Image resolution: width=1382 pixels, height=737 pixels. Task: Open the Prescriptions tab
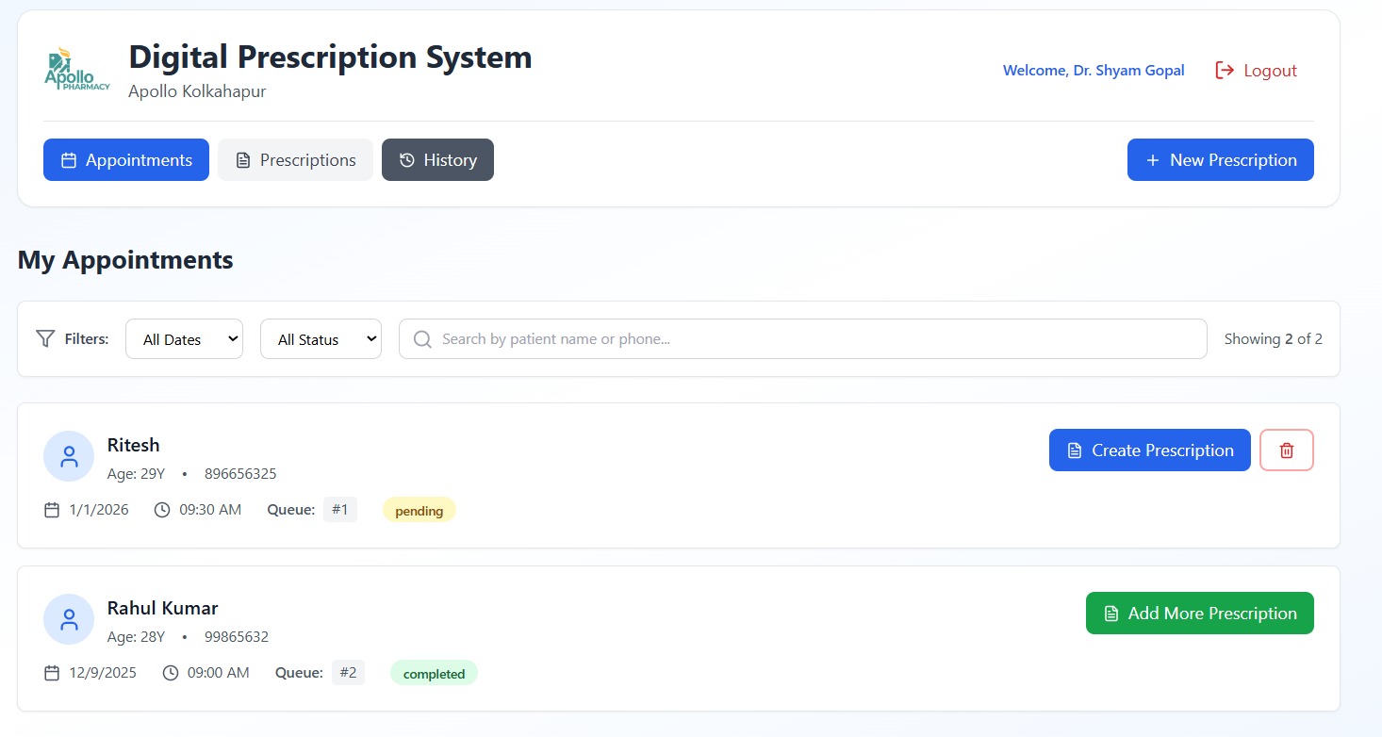tap(295, 160)
